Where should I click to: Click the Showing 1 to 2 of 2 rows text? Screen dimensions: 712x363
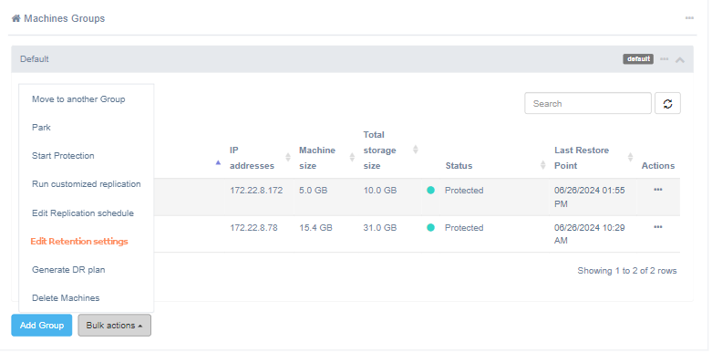[x=627, y=271]
